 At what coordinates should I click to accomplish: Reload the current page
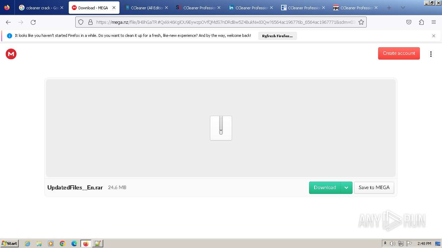pos(33,22)
